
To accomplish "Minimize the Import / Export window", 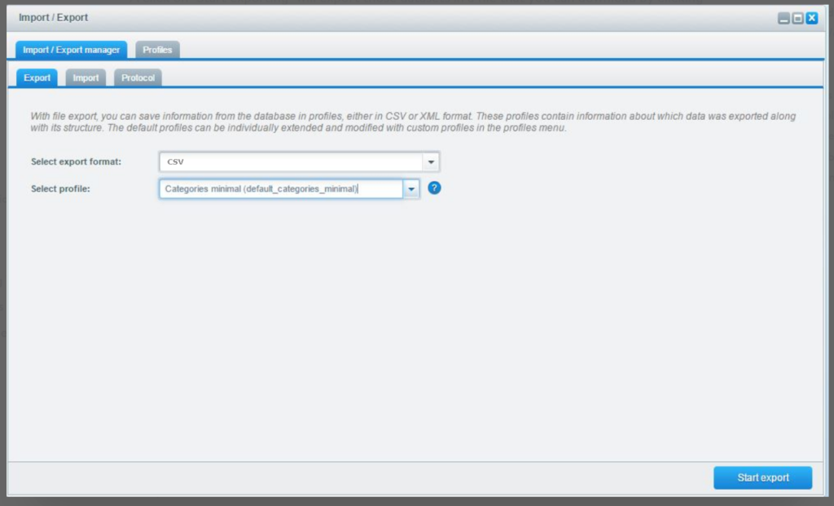I will coord(783,17).
